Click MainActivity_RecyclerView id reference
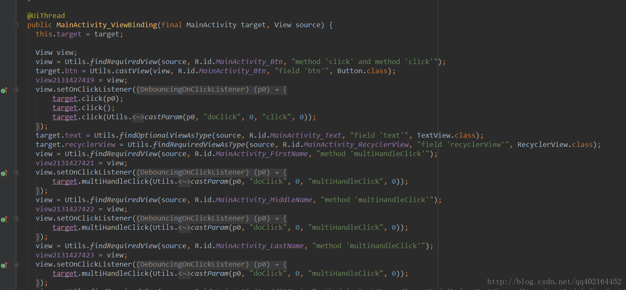Screen dimensions: 626x290 tap(356, 145)
